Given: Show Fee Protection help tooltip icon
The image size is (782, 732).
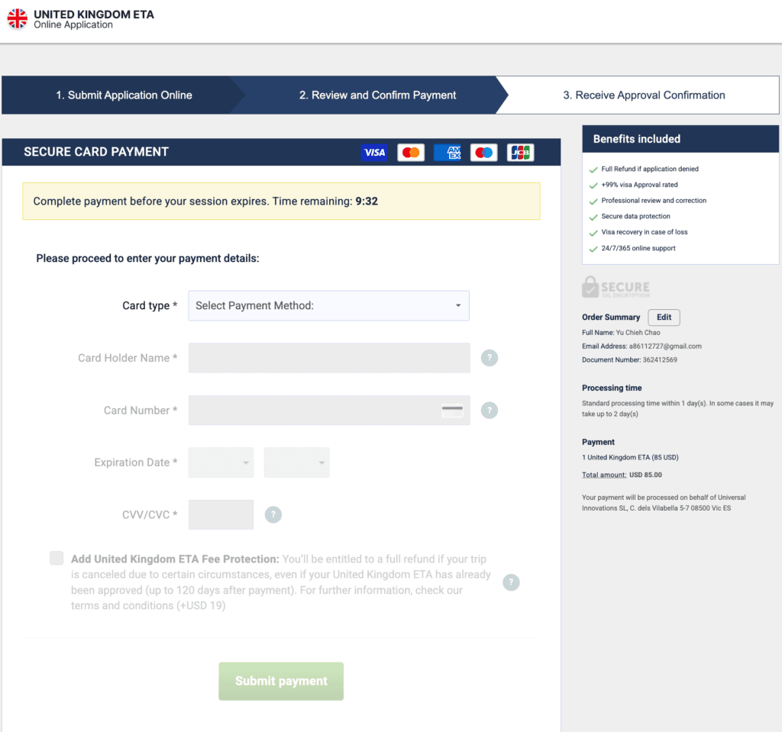Looking at the screenshot, I should [511, 582].
